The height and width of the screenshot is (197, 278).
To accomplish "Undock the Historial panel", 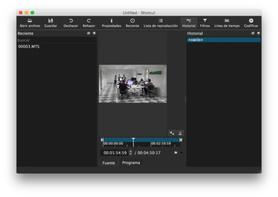I will click(x=253, y=33).
